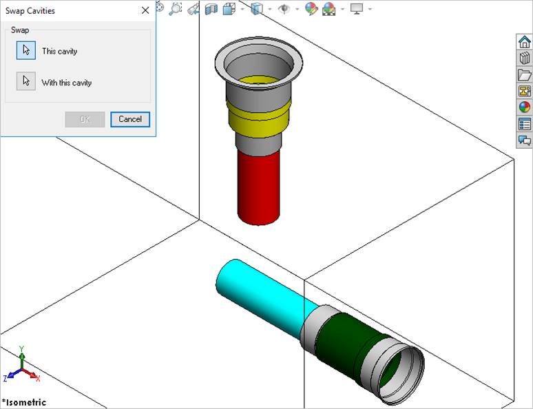Open the File Explorer folder tab
The width and height of the screenshot is (533, 409).
pos(524,74)
